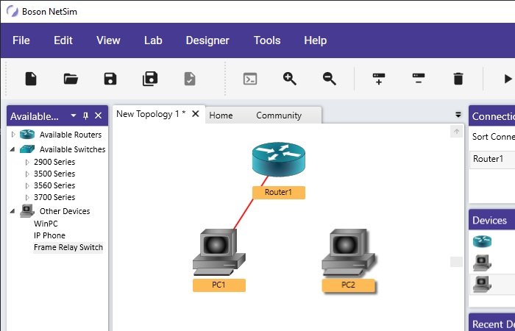Zoom out with the magnifier minus icon
Image resolution: width=515 pixels, height=331 pixels.
[330, 79]
